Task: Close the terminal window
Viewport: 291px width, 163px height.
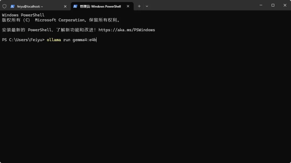Action: pyautogui.click(x=285, y=5)
